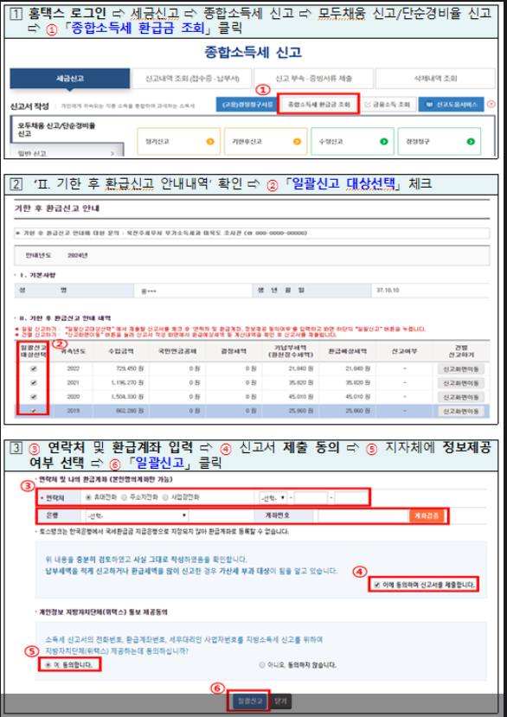The width and height of the screenshot is (507, 717).
Task: Switch to 신고내역 조회 (접수증·납부서) tab
Action: coord(192,78)
